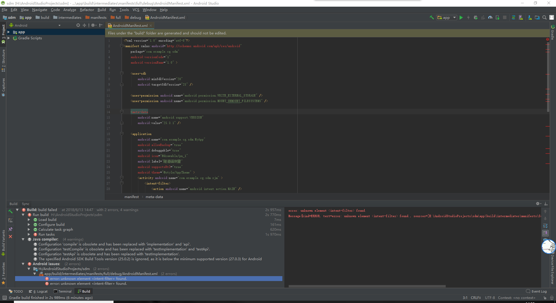Open the Refactor menu
Image resolution: width=556 pixels, height=303 pixels.
(x=87, y=10)
